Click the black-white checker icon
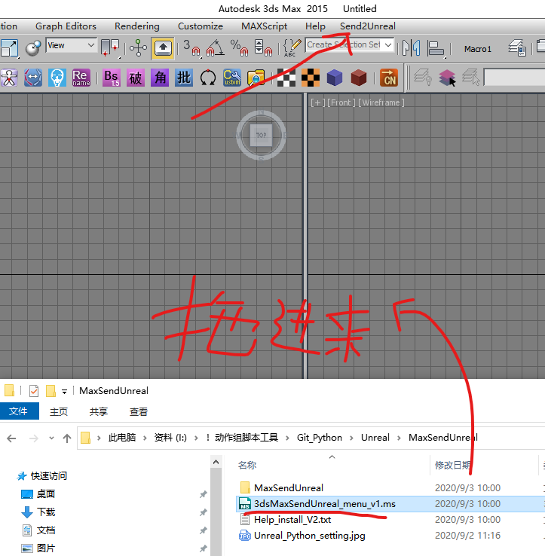This screenshot has width=545, height=556. click(286, 78)
